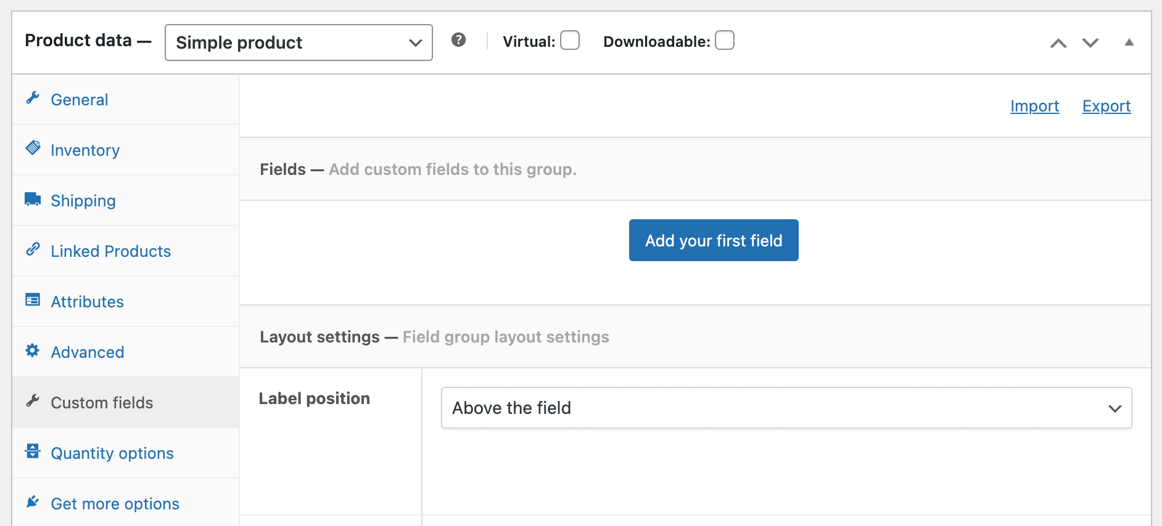Image resolution: width=1162 pixels, height=526 pixels.
Task: Open the Inventory tab
Action: pos(85,150)
